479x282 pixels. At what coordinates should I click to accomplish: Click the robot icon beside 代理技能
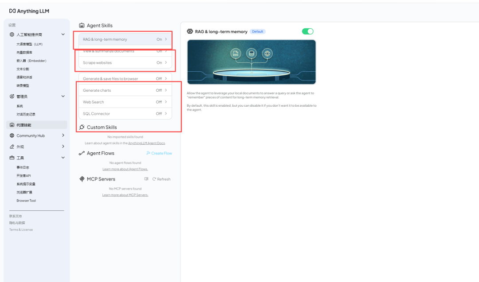tap(12, 125)
